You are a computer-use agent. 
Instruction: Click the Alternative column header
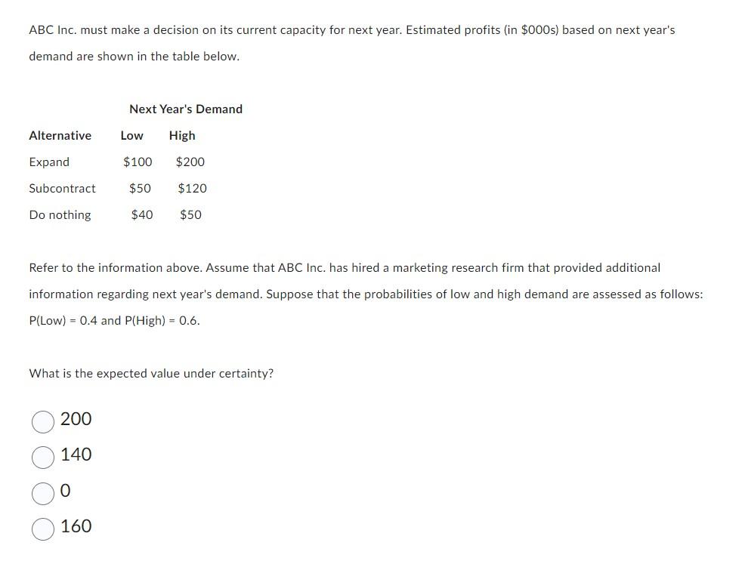60,135
